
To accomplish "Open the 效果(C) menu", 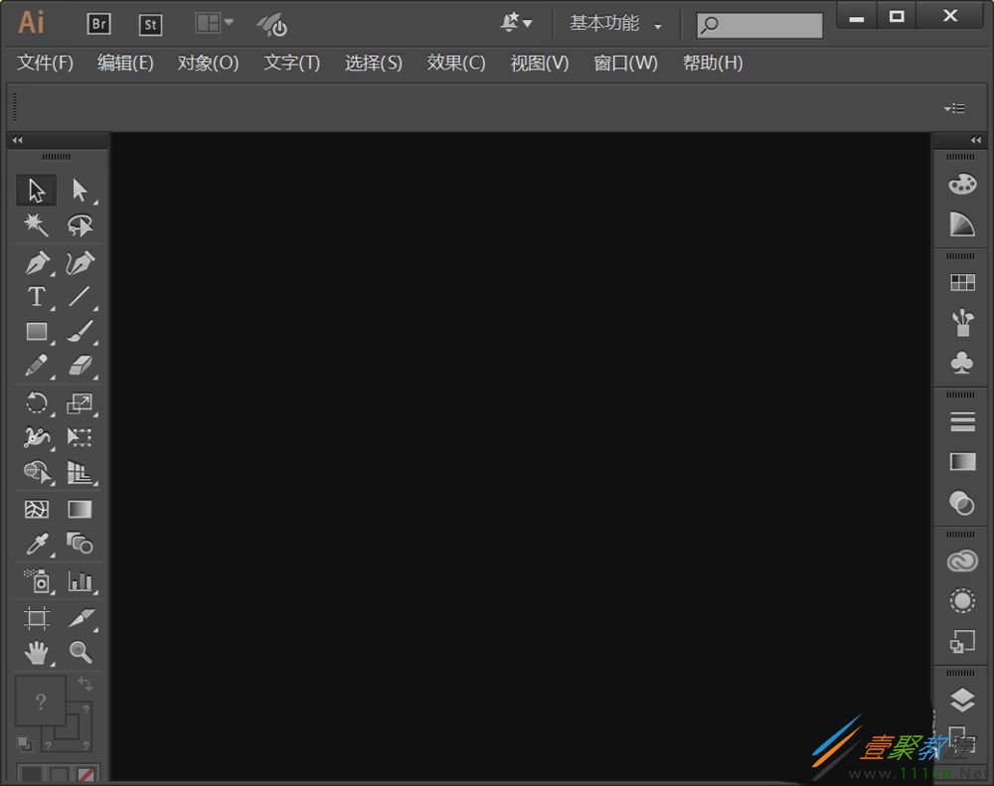I will pos(456,63).
